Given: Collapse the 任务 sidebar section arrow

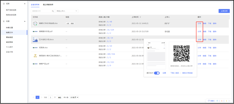Looking at the screenshot, I should click(x=25, y=3).
